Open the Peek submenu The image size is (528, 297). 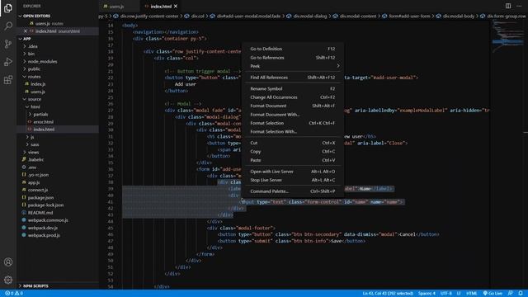pos(292,66)
